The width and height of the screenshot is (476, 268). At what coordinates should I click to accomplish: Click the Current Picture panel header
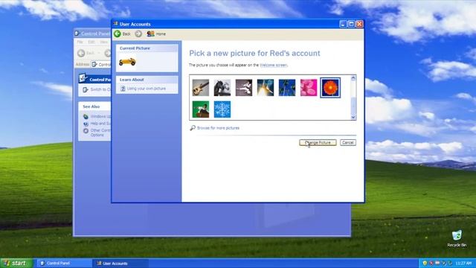pyautogui.click(x=147, y=48)
